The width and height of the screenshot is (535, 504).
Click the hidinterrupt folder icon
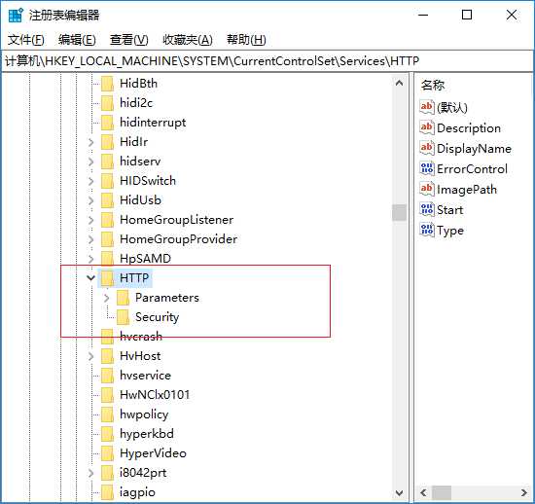coord(107,123)
